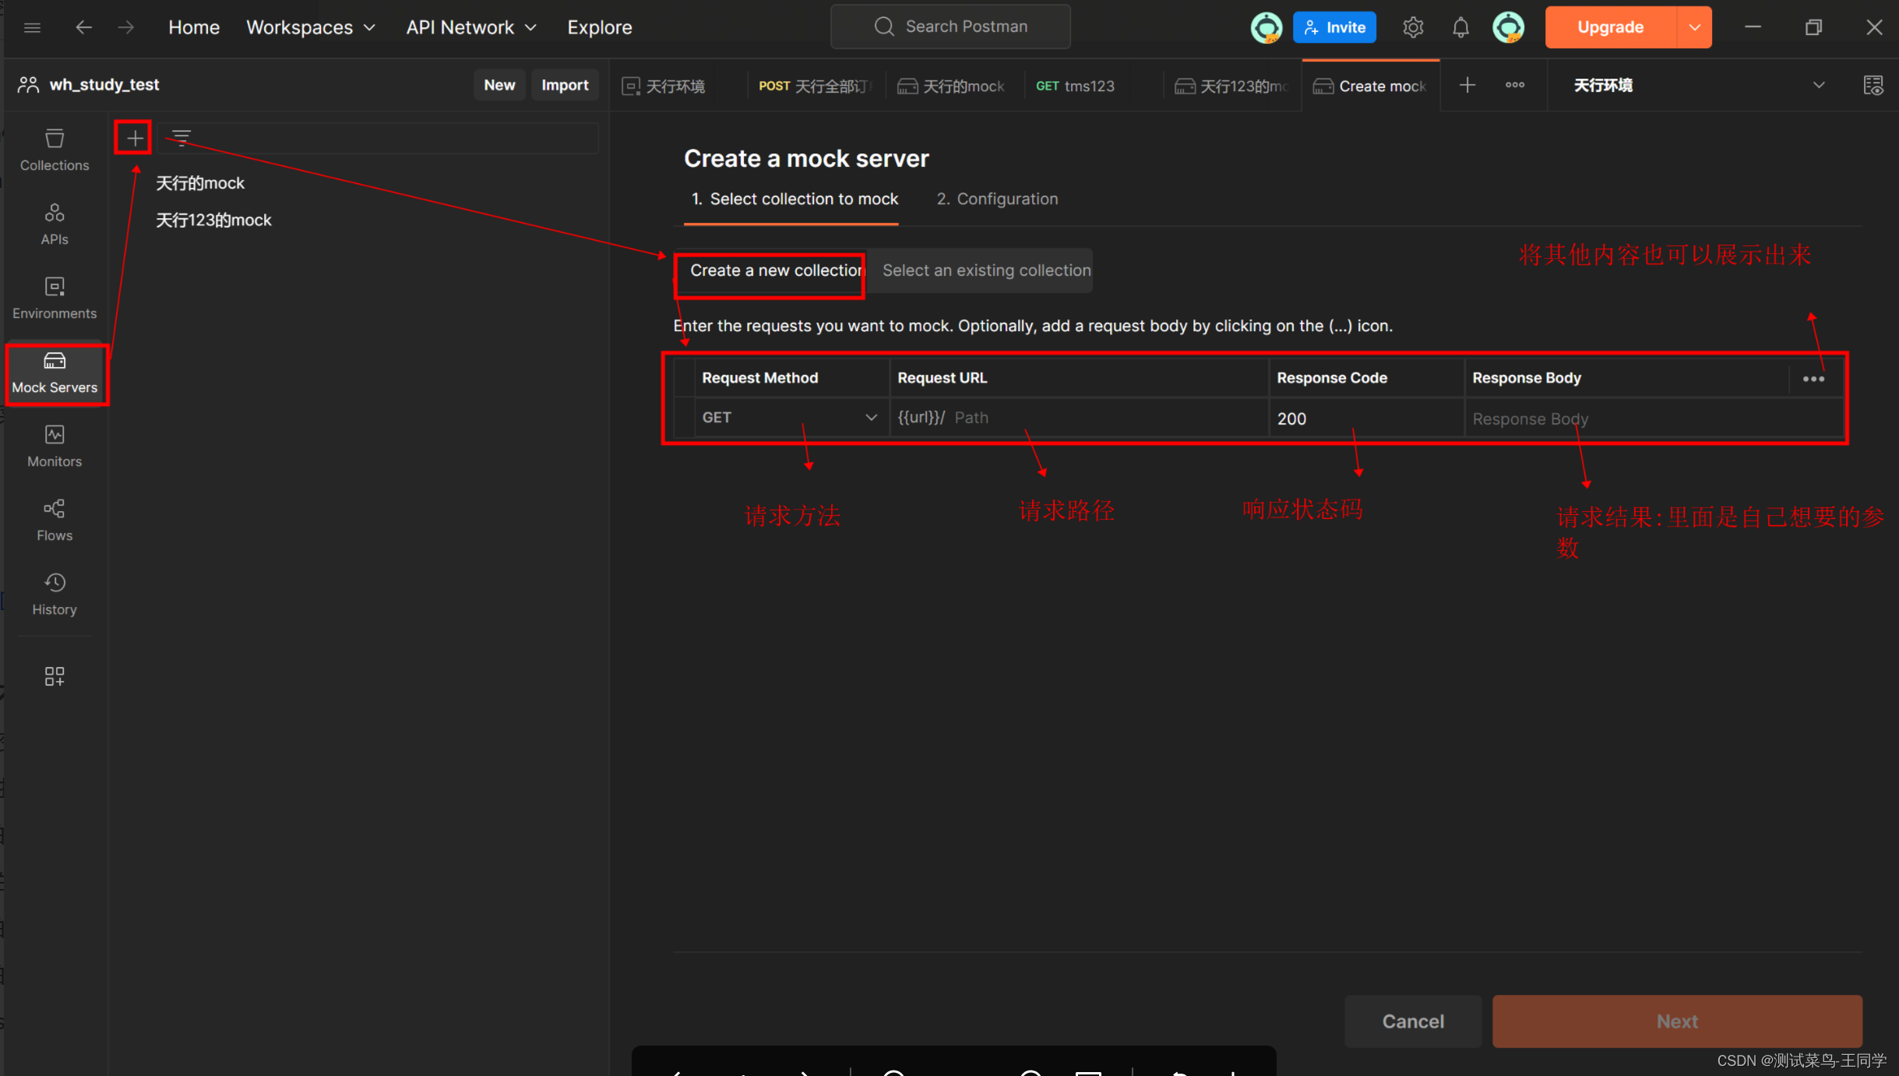Image resolution: width=1899 pixels, height=1076 pixels.
Task: Open the Upgrade dropdown arrow
Action: (x=1694, y=27)
